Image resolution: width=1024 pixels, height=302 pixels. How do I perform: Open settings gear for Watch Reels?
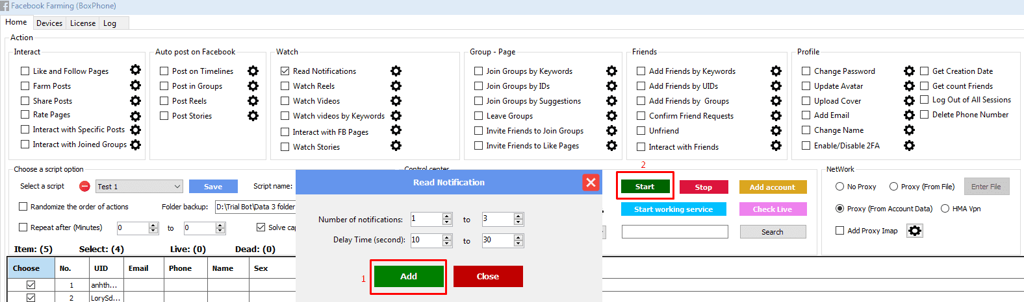[x=396, y=86]
